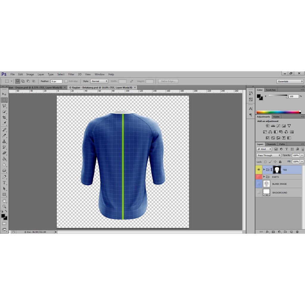
Task: Show the BACKGROUND layer
Action: point(259,192)
